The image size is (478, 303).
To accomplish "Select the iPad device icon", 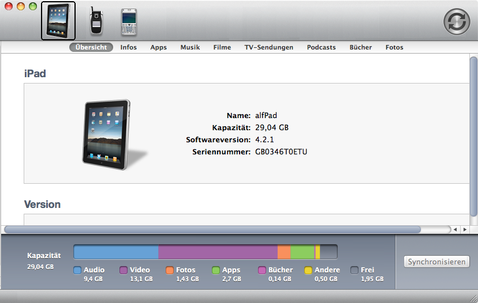I will [x=58, y=21].
